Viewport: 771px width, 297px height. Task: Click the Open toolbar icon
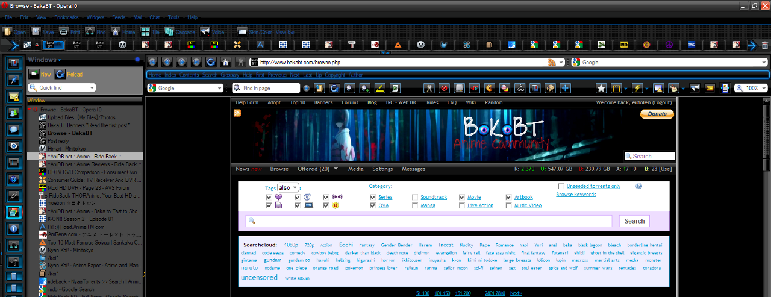pos(8,31)
